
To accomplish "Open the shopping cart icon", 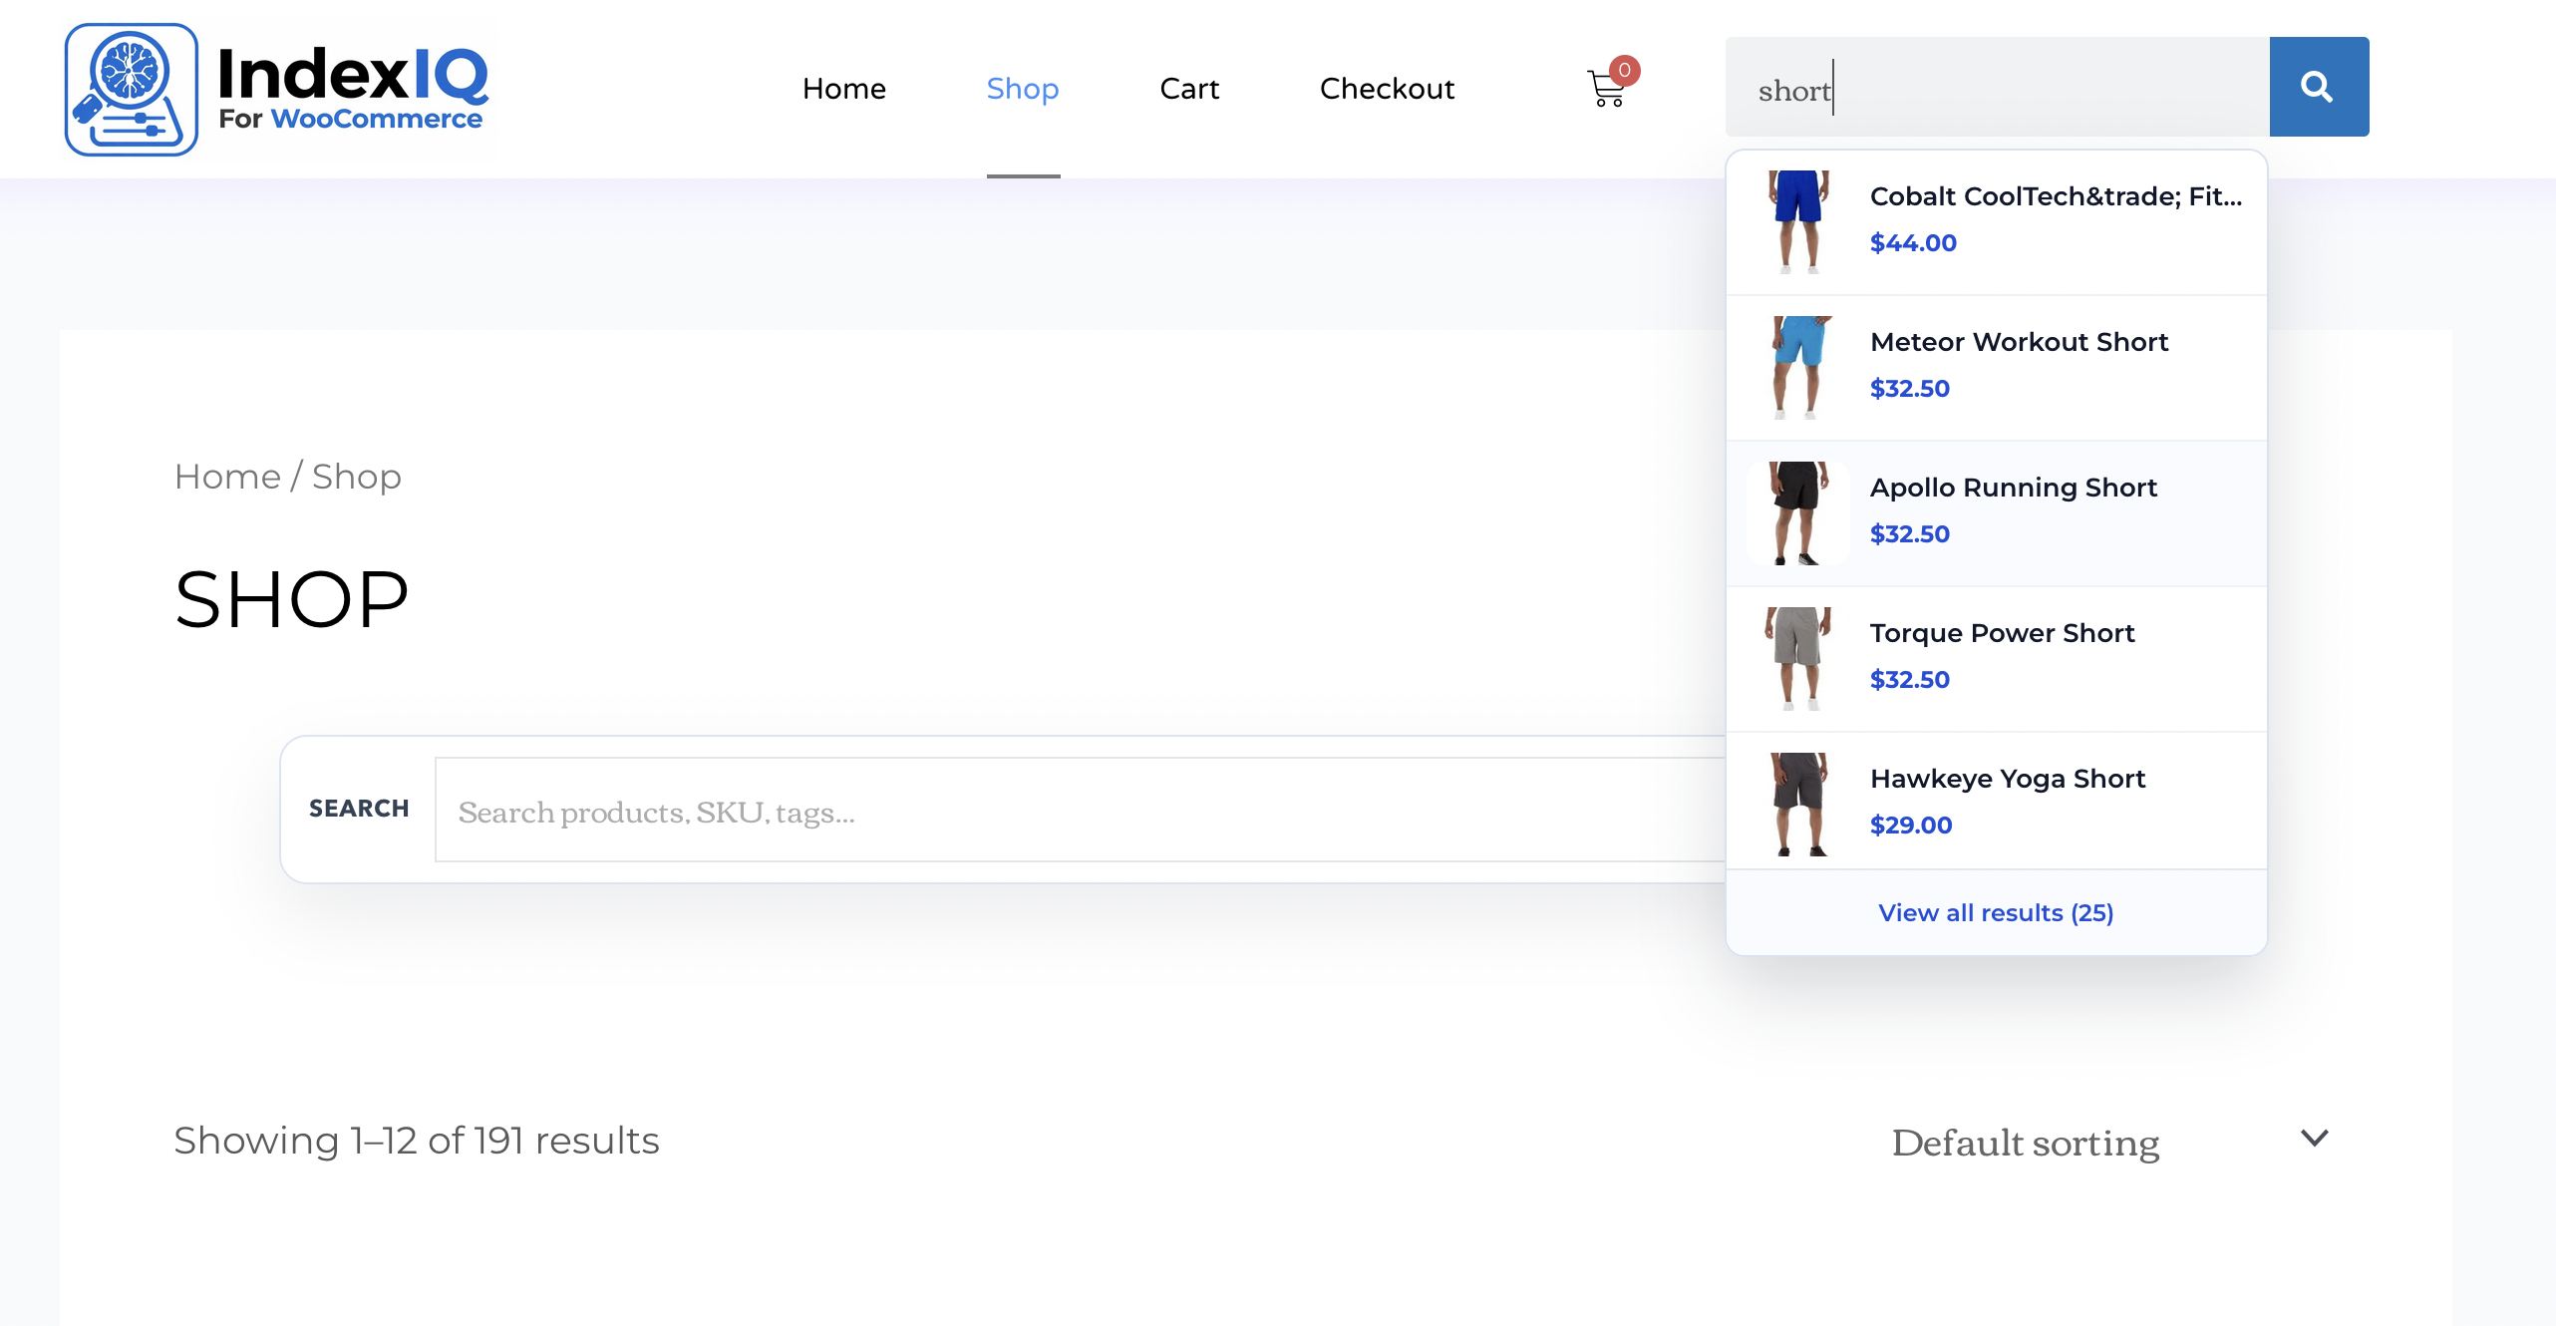I will coord(1606,89).
